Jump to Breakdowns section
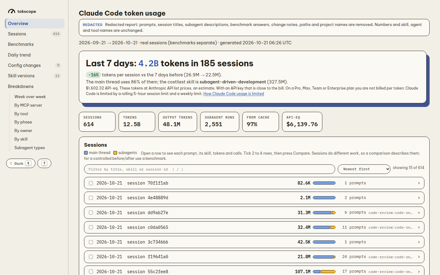 (x=35, y=86)
